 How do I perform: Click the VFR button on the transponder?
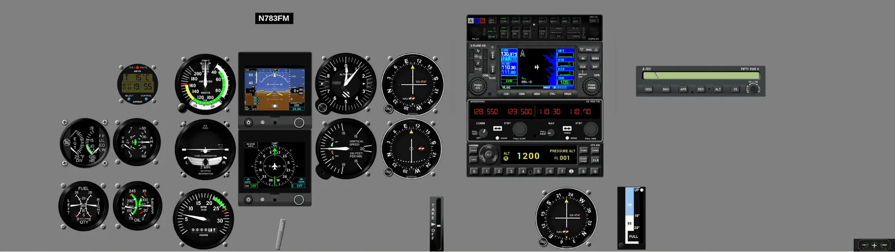click(473, 159)
